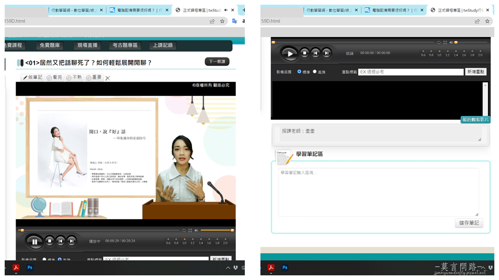Open the 免費題庫 menu

point(50,45)
